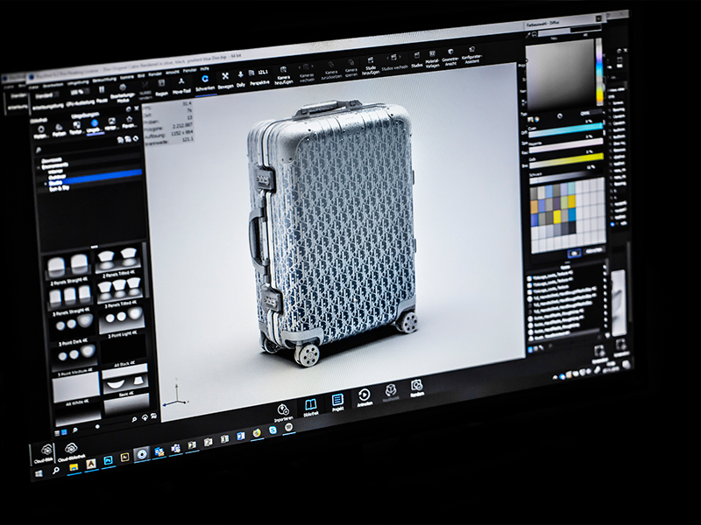The height and width of the screenshot is (525, 701).
Task: Choose the Dolly camera tool
Action: coord(240,79)
